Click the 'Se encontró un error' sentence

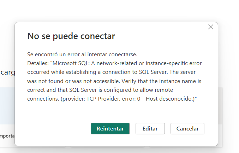click(82, 55)
